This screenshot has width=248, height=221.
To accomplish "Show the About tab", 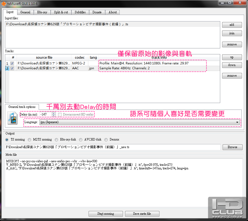I will (113, 12).
